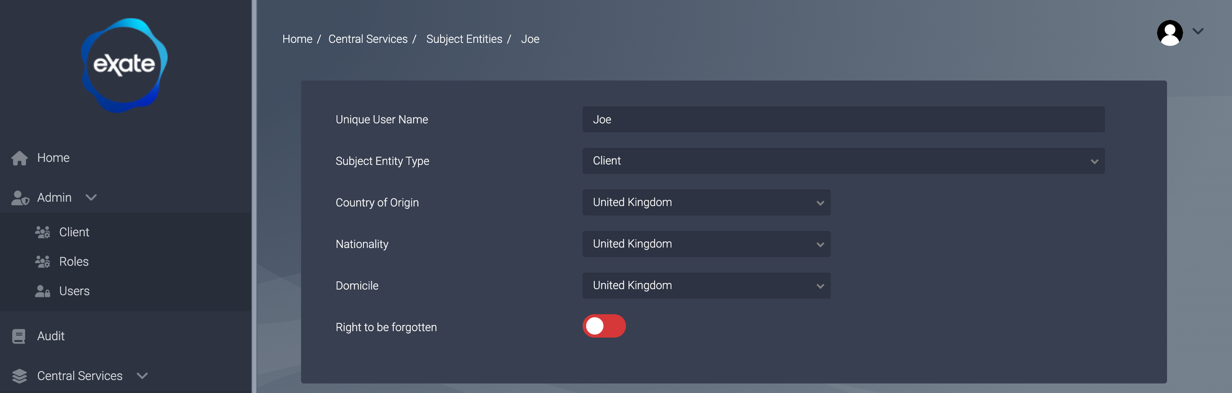1232x393 pixels.
Task: Click the Client group icon
Action: [x=42, y=232]
